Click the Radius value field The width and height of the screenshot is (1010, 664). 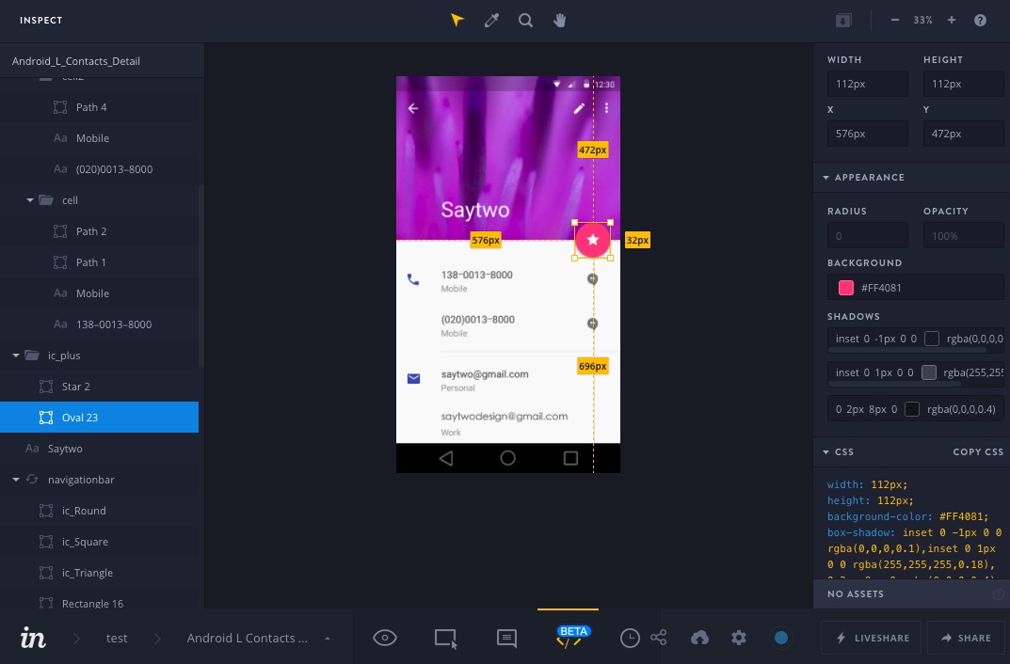click(x=868, y=235)
